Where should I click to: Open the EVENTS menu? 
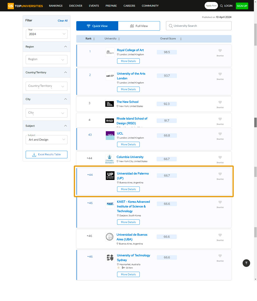[x=94, y=6]
